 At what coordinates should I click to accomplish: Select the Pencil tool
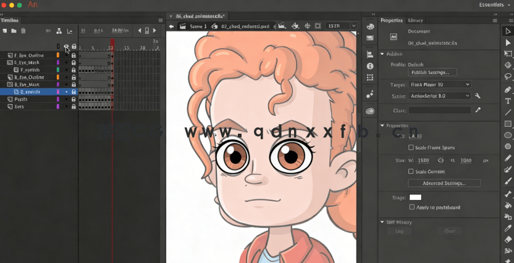[x=508, y=158]
